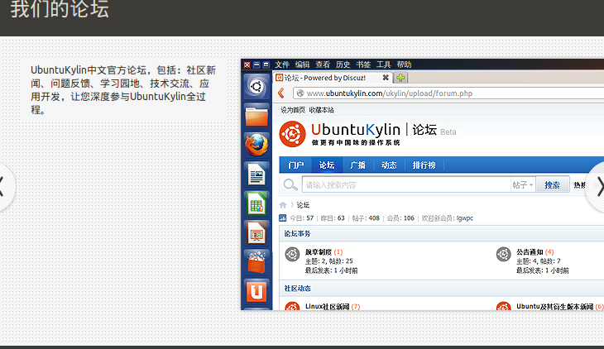This screenshot has width=604, height=349.
Task: Open the 查看 menu
Action: click(323, 65)
